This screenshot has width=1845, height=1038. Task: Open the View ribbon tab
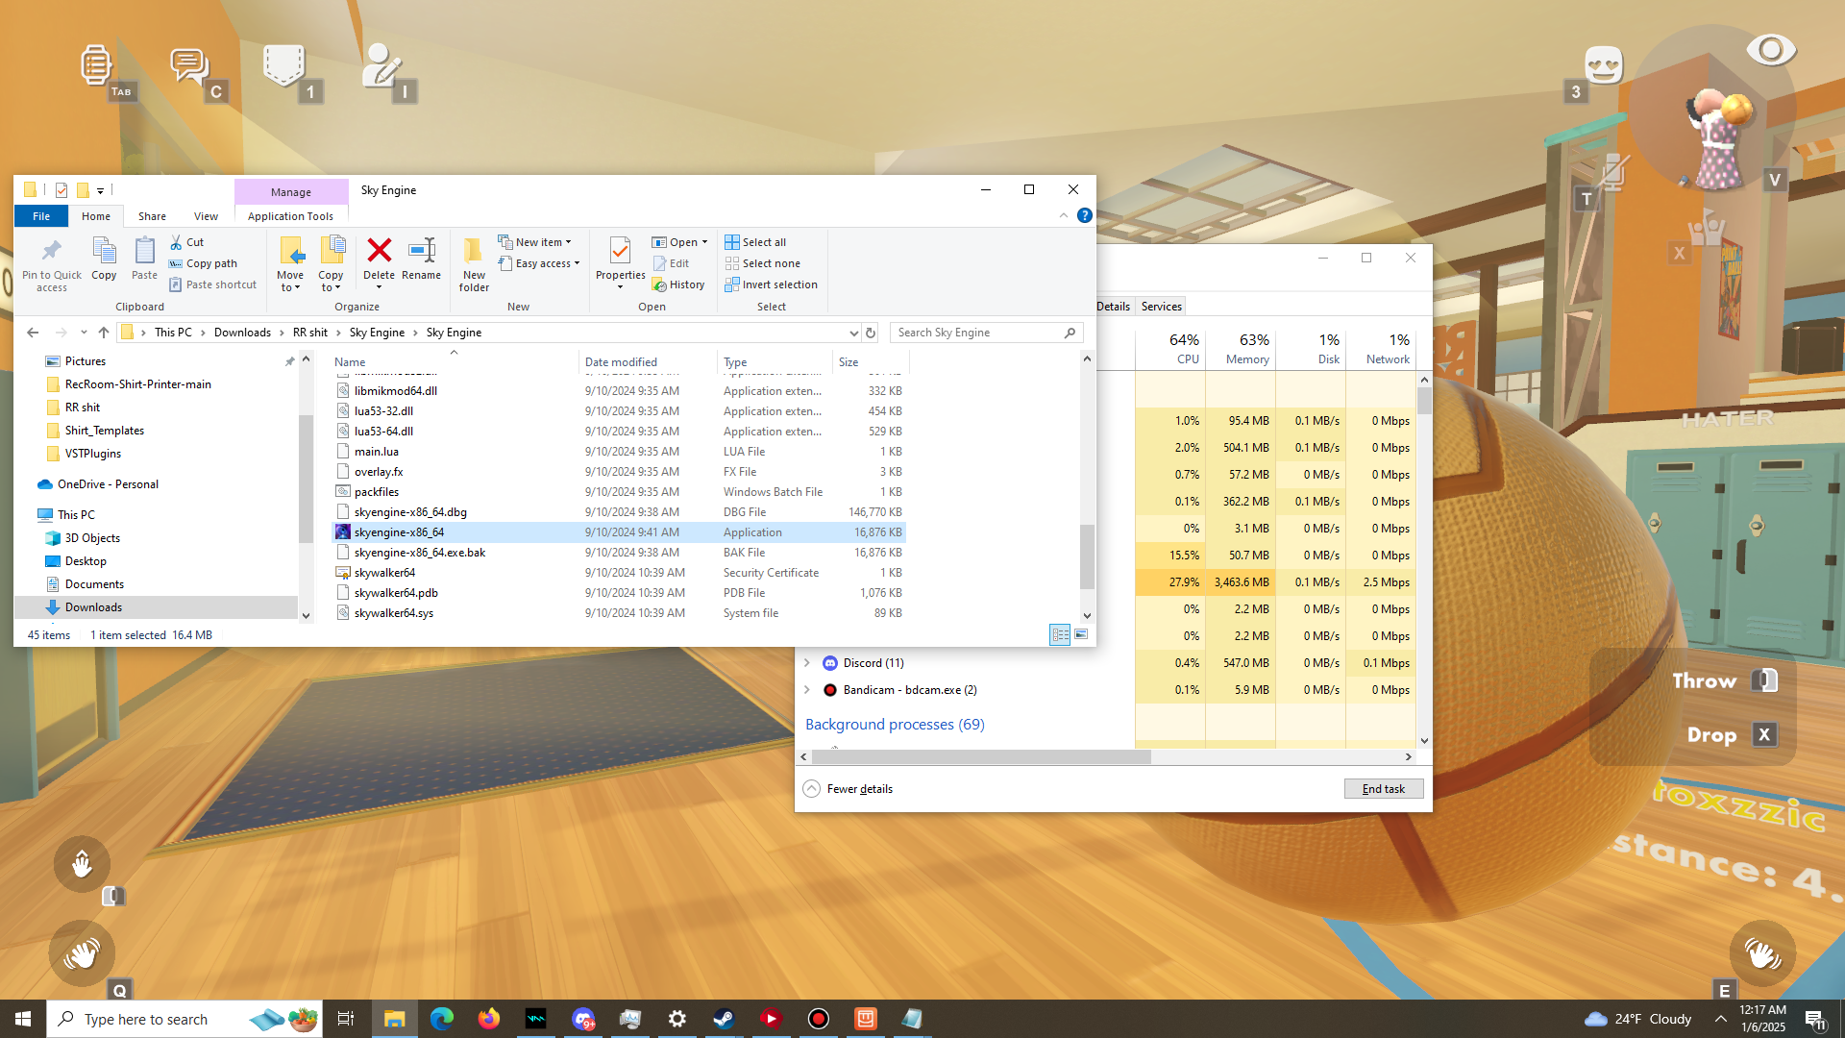[x=206, y=216]
